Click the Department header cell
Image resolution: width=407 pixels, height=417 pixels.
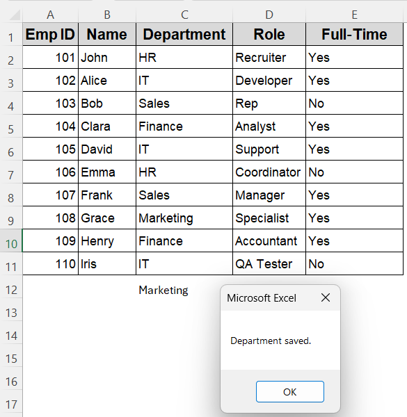point(184,34)
